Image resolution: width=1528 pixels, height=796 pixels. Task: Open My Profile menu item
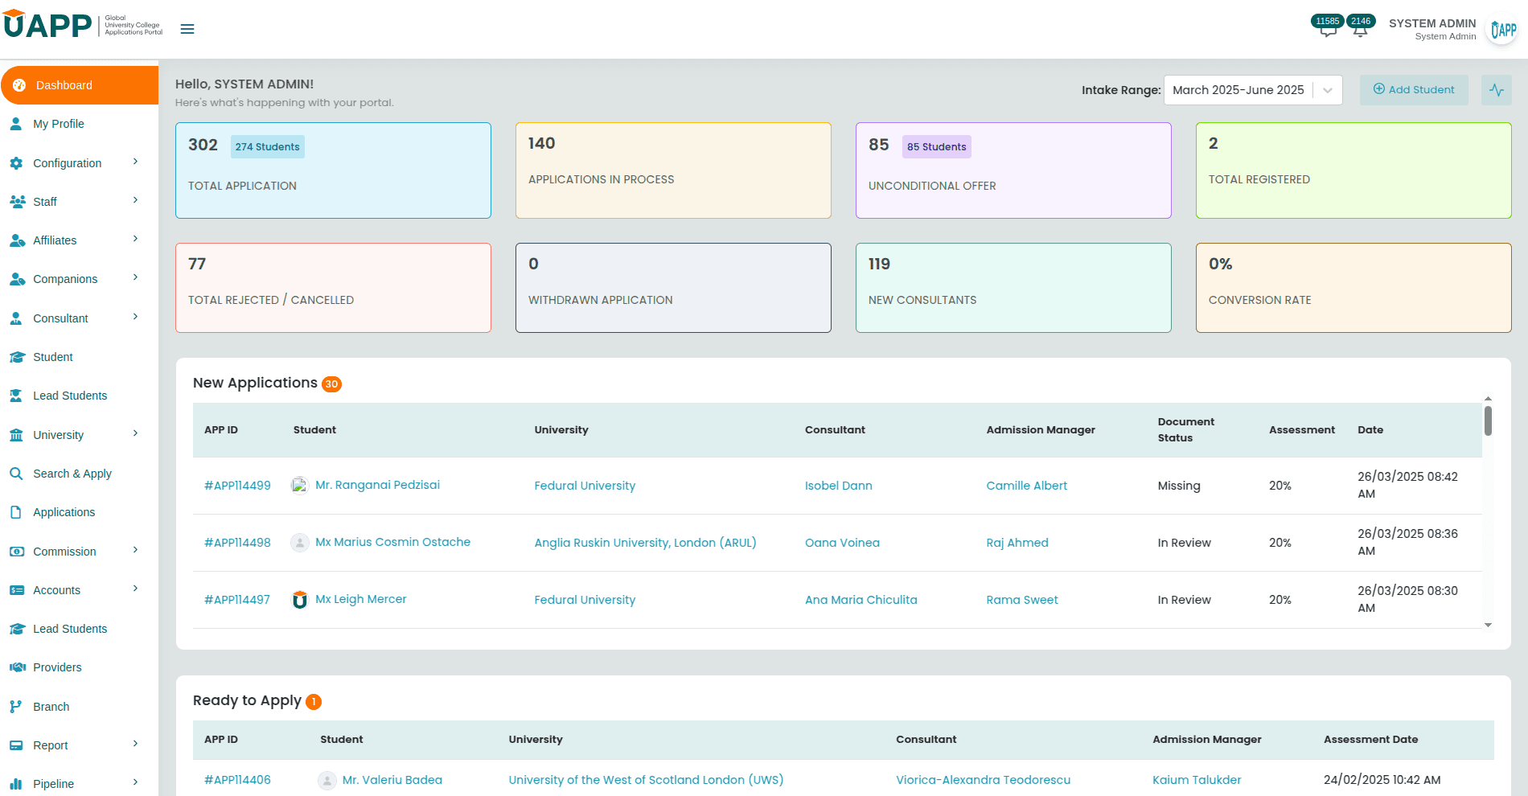point(79,124)
